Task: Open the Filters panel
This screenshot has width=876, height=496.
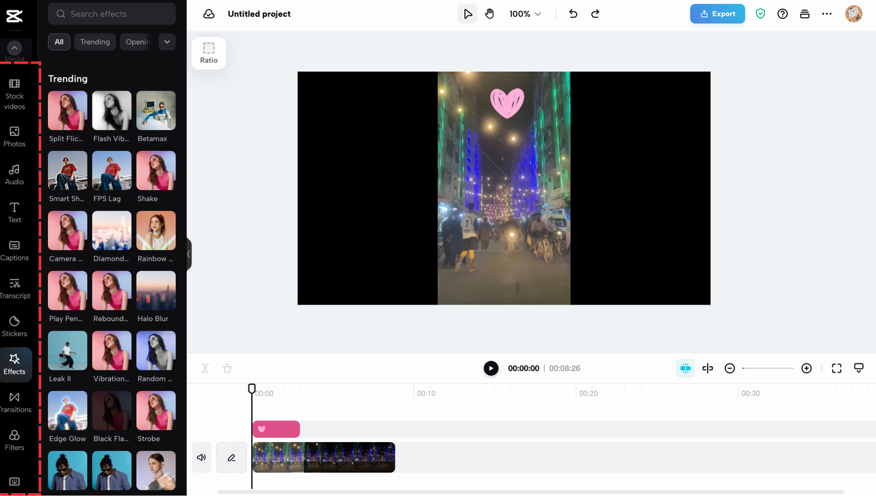Action: [14, 441]
